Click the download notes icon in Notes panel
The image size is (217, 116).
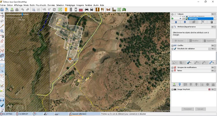(174, 84)
